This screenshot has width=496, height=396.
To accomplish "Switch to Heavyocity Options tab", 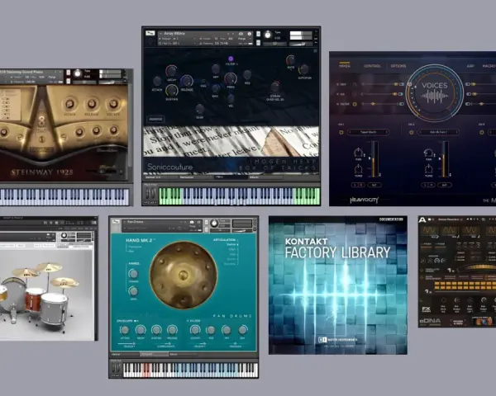I will pyautogui.click(x=398, y=66).
